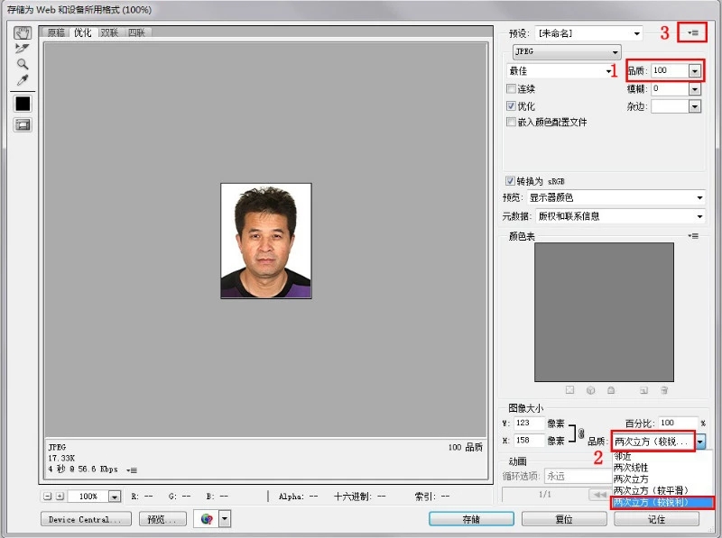Open preview info flyout menu
Screen dimensions: 722x538
(132, 470)
